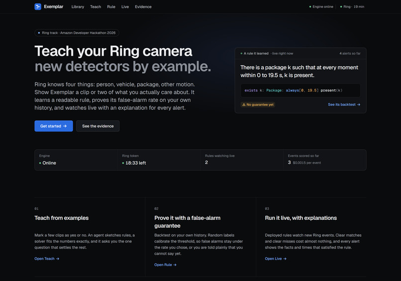Open the Rule nav item
Image resolution: width=401 pixels, height=281 pixels.
111,7
